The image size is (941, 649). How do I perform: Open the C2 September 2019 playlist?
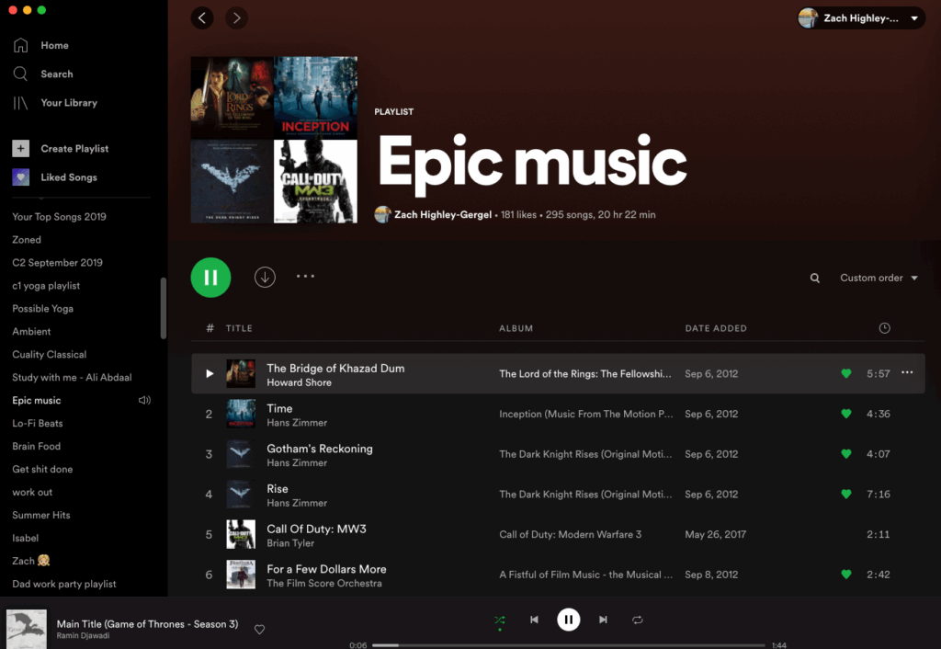coord(57,262)
